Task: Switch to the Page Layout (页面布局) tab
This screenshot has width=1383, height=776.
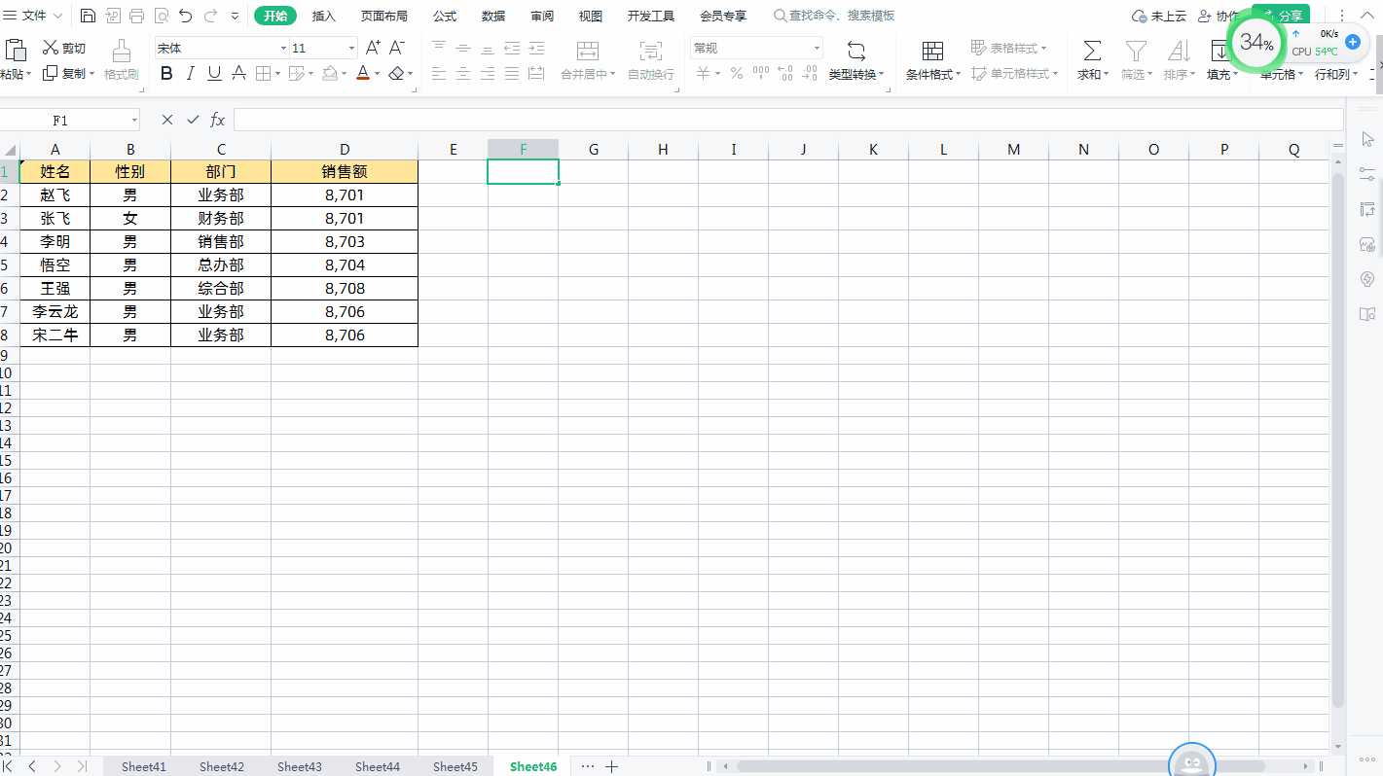Action: point(384,16)
